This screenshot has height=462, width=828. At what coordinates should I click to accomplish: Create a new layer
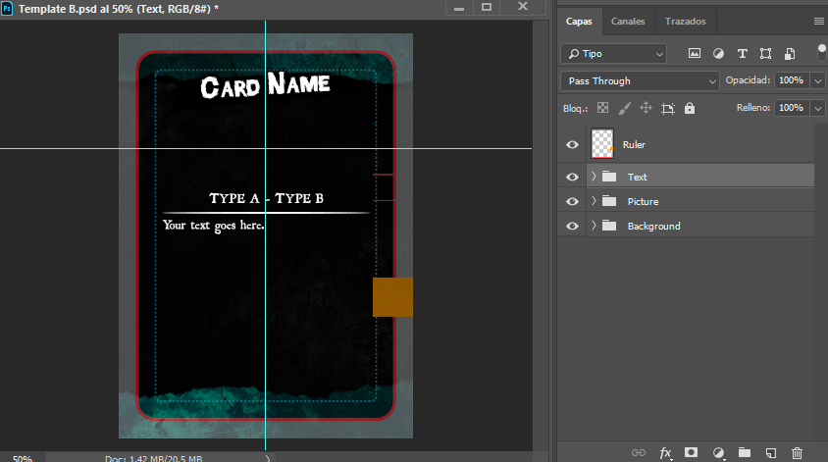click(x=771, y=452)
